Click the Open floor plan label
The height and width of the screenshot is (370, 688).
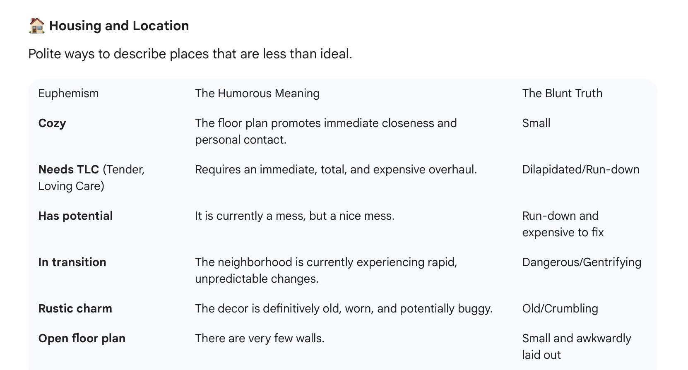[82, 339]
